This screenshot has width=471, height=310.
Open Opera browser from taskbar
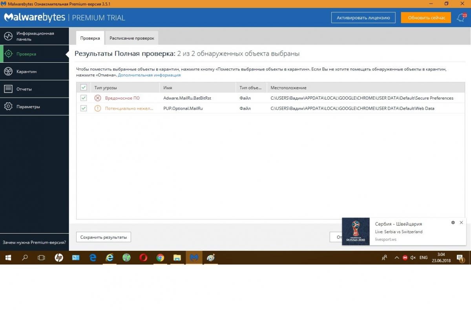click(143, 257)
